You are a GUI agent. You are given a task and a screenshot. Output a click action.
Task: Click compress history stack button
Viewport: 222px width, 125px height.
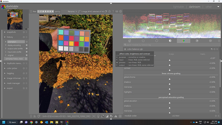click(x=14, y=59)
